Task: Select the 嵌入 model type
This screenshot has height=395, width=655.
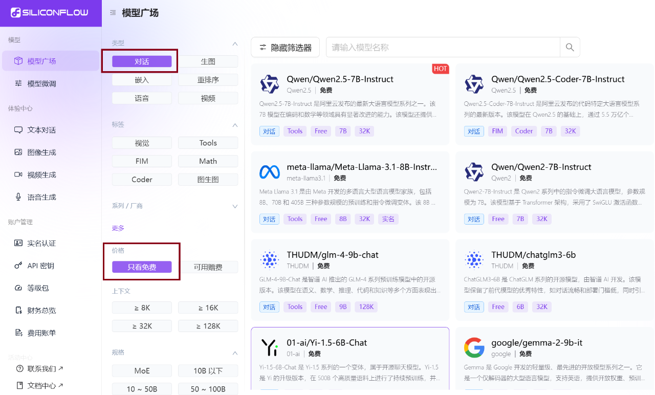Action: (142, 79)
